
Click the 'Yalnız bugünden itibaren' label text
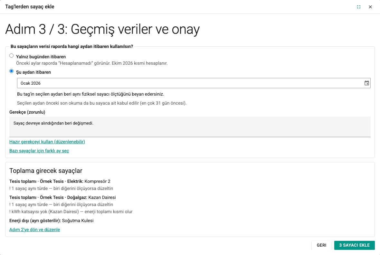[x=41, y=57]
